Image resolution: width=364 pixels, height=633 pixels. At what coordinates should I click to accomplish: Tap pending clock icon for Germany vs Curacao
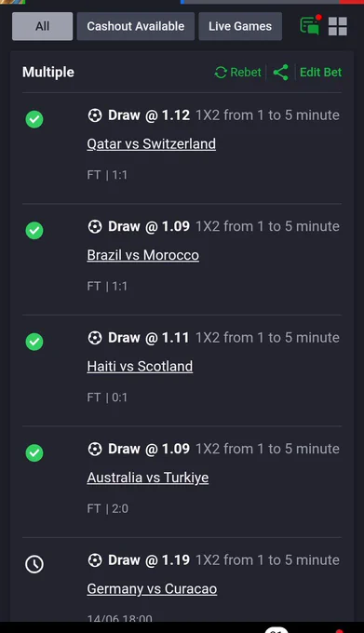tap(34, 564)
